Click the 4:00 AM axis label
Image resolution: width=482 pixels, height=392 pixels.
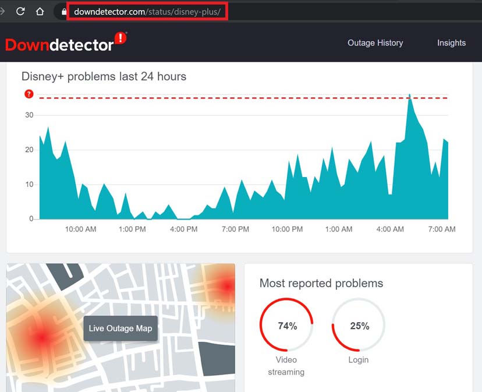pos(390,229)
